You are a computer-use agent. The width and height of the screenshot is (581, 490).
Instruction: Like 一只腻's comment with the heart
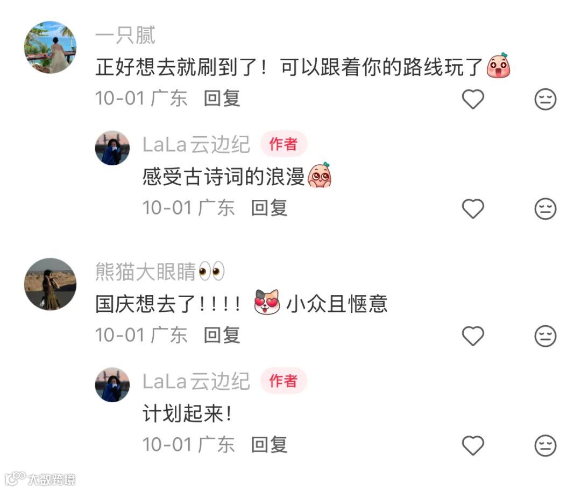pyautogui.click(x=473, y=99)
